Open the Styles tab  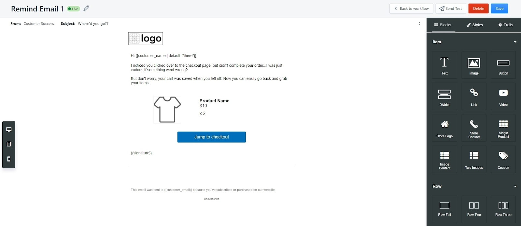click(x=474, y=25)
